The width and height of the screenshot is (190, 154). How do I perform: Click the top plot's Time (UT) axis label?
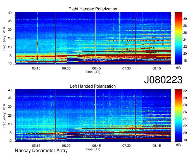click(93, 72)
